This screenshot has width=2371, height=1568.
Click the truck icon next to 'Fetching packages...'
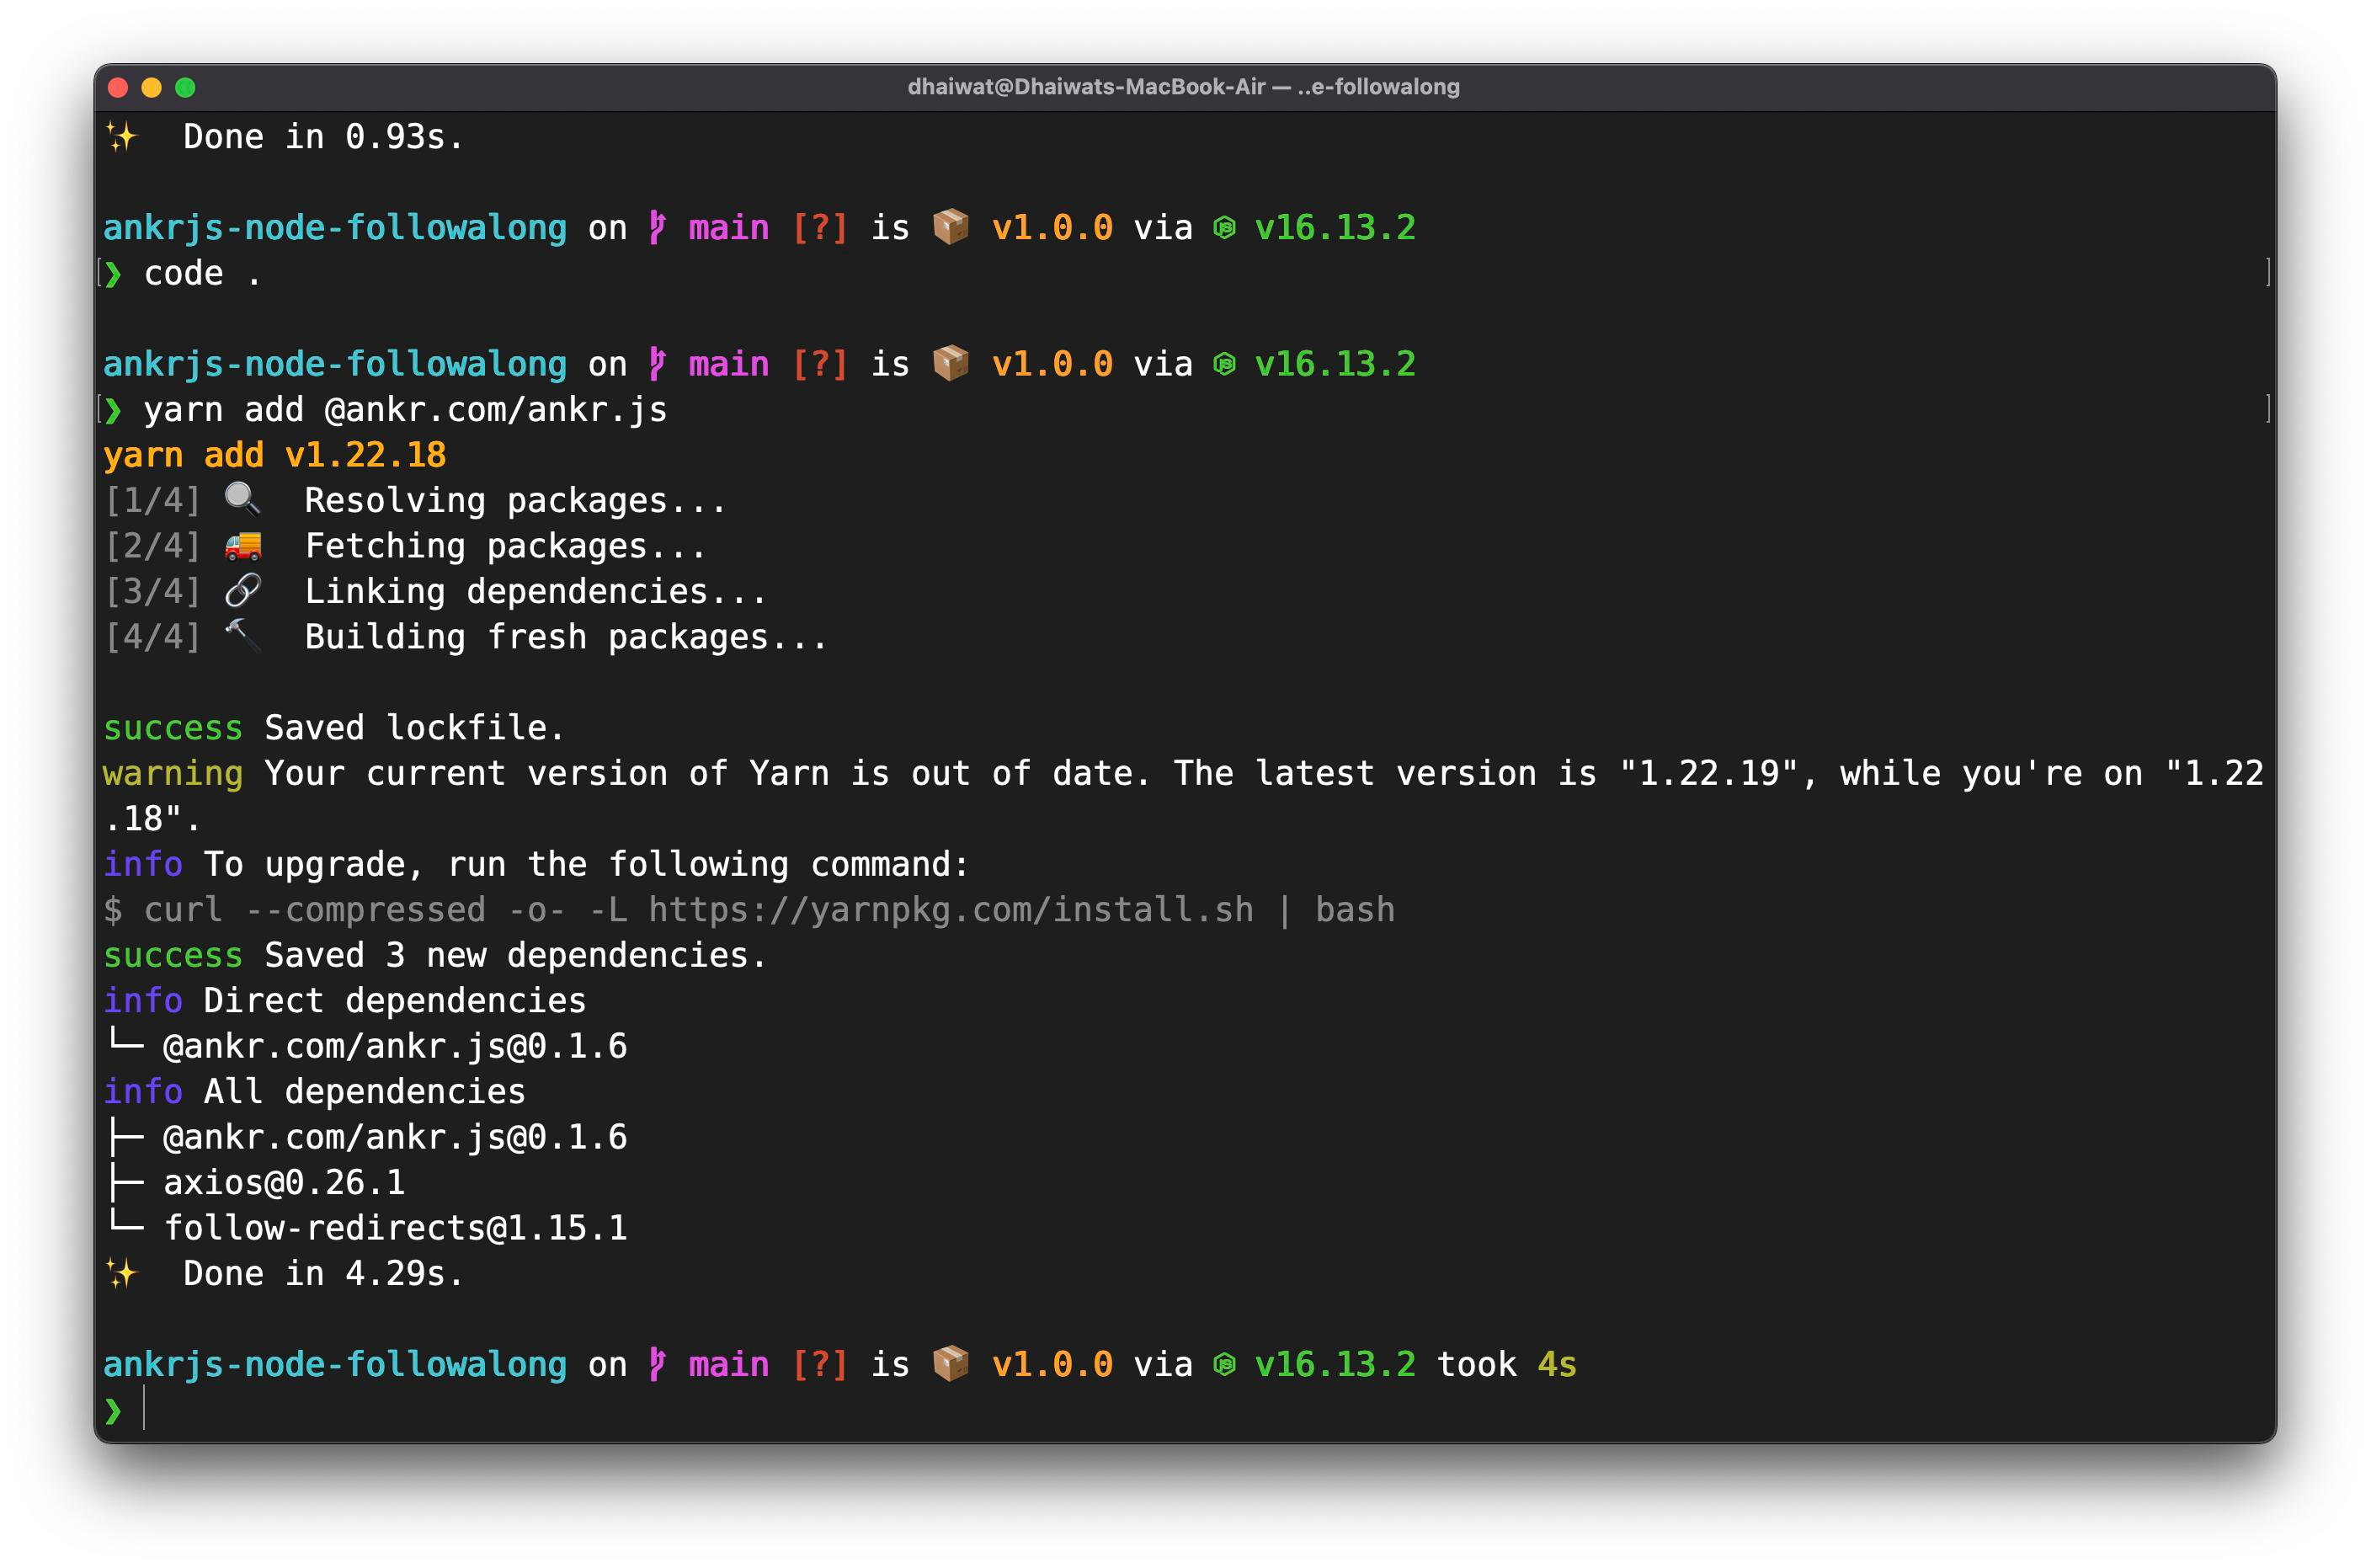242,546
